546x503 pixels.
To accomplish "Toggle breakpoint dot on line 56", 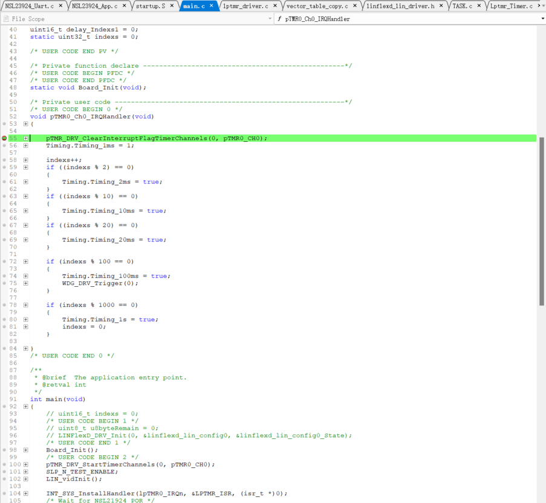I will tap(4, 146).
